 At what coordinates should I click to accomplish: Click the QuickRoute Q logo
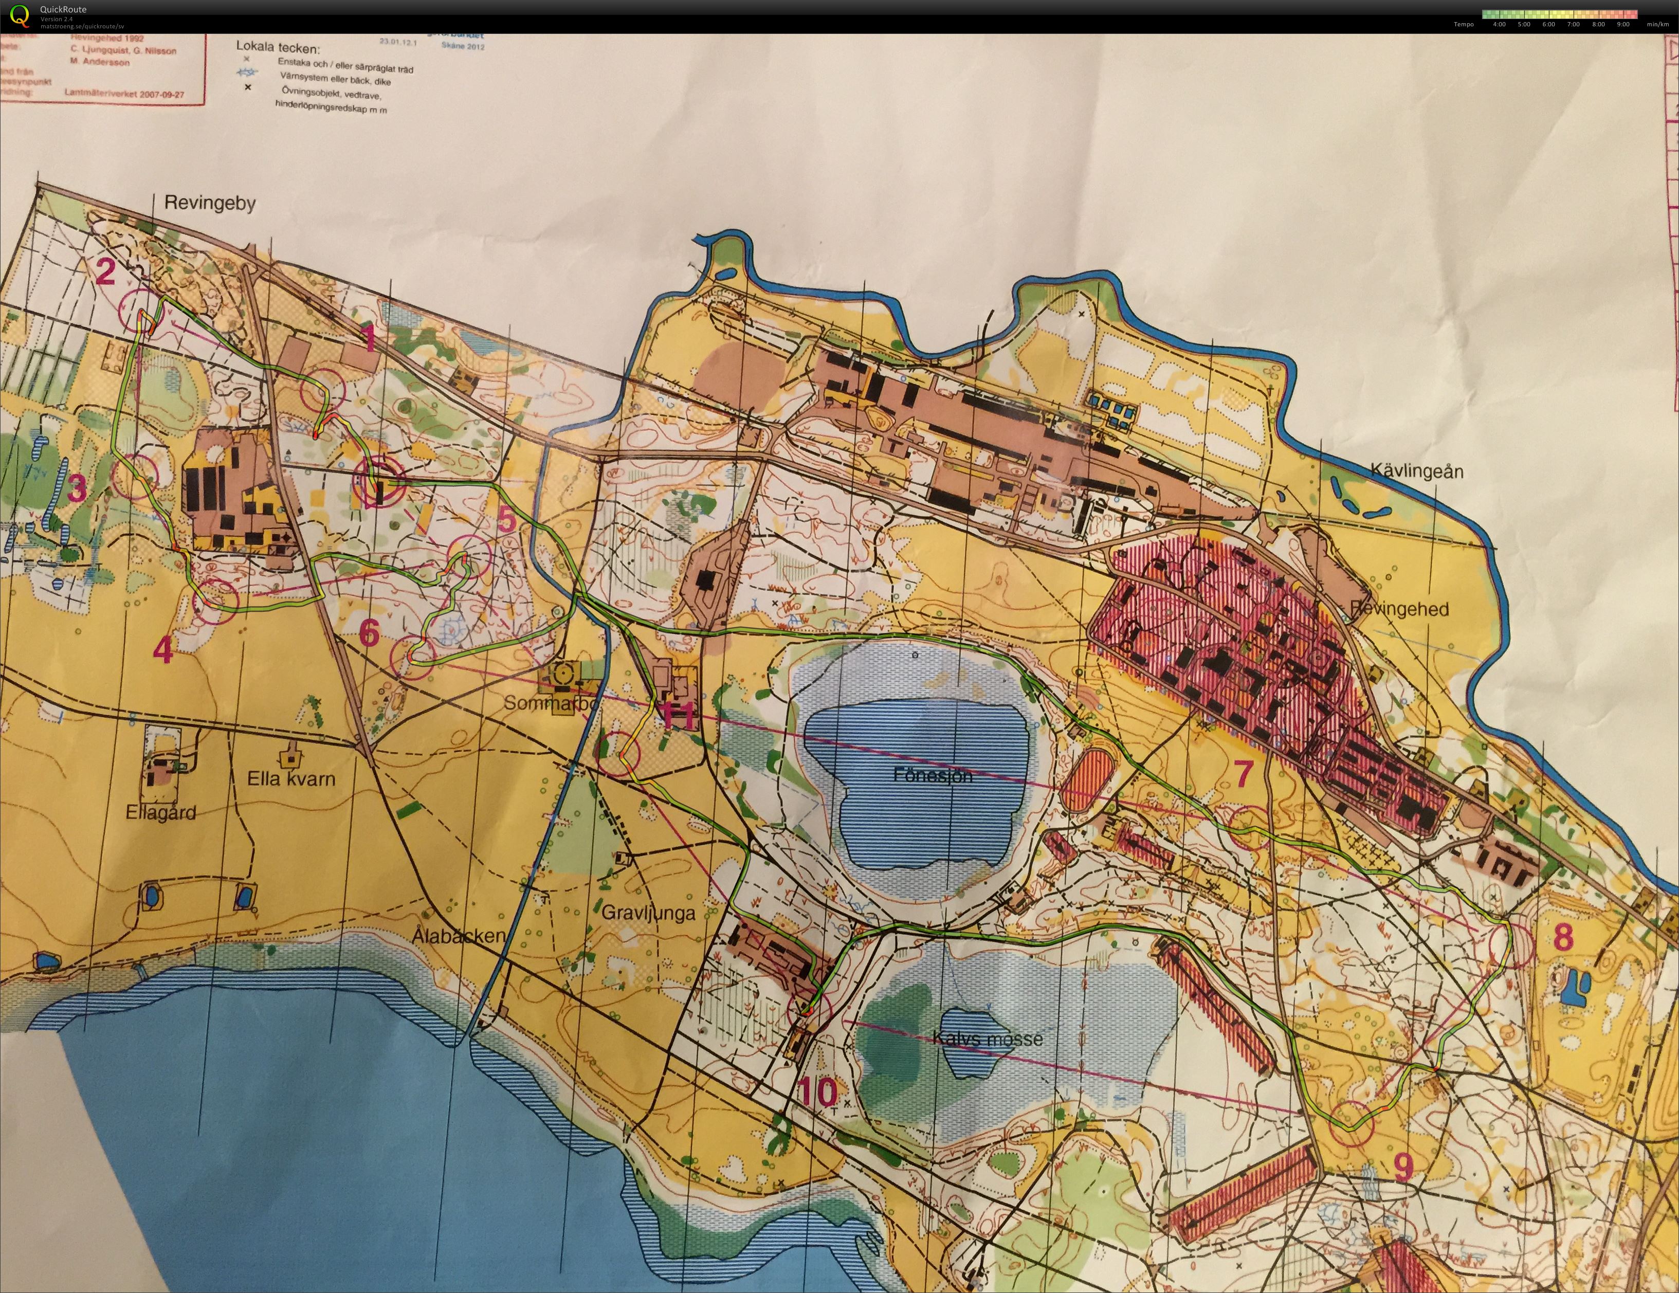pyautogui.click(x=19, y=15)
